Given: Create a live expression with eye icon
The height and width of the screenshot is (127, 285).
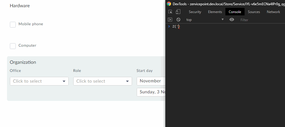Looking at the screenshot, I should 232,20.
